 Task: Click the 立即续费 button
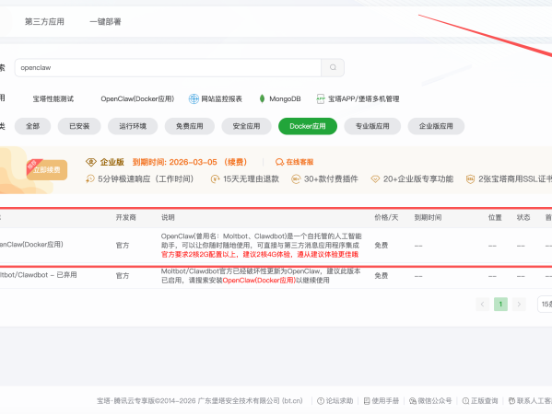point(47,170)
